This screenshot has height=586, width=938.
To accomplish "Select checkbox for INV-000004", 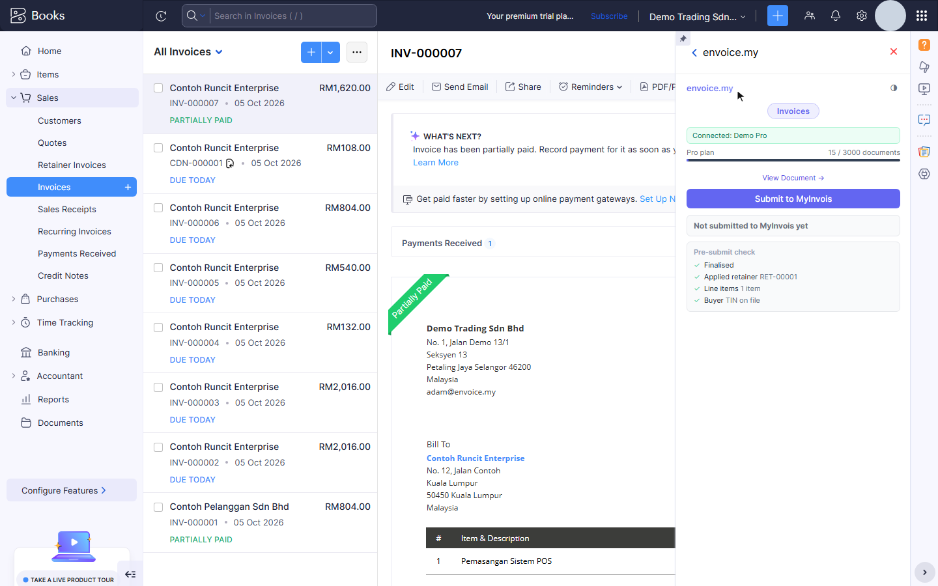I will [x=158, y=328].
